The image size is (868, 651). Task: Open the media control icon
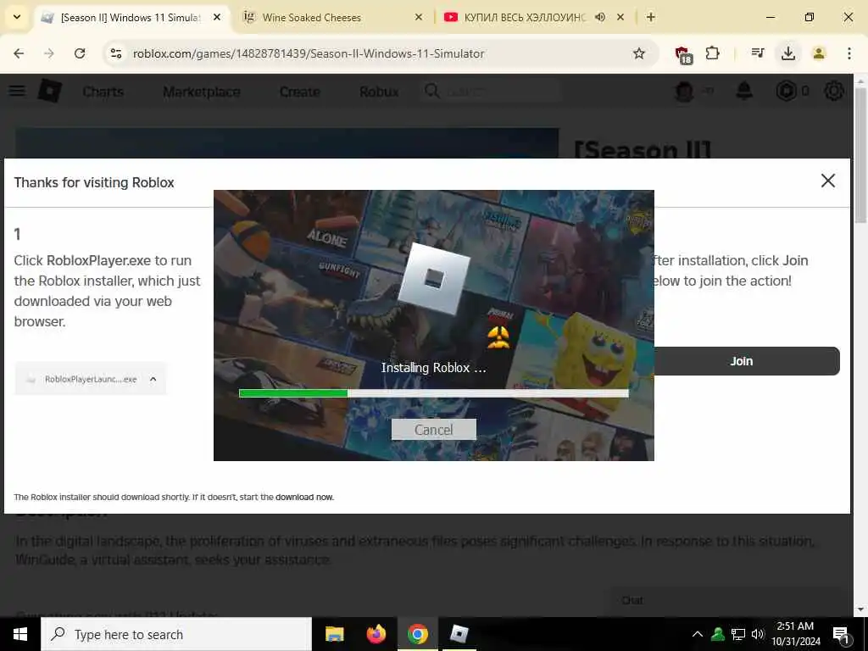click(758, 53)
